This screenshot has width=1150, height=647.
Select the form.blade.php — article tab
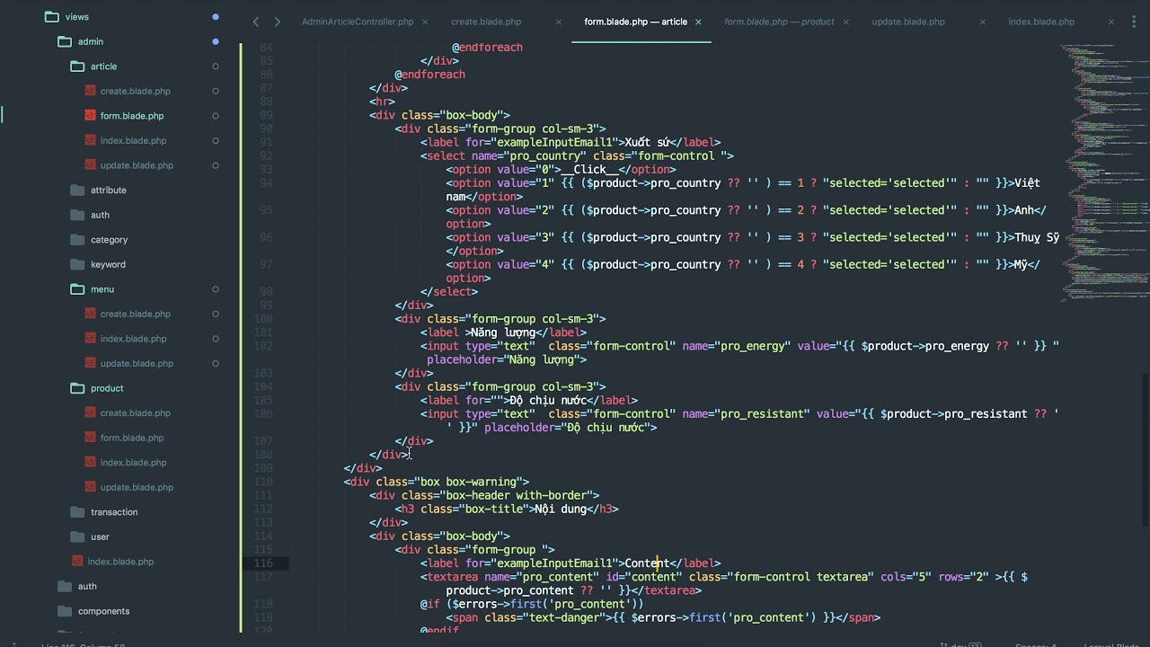pos(635,22)
